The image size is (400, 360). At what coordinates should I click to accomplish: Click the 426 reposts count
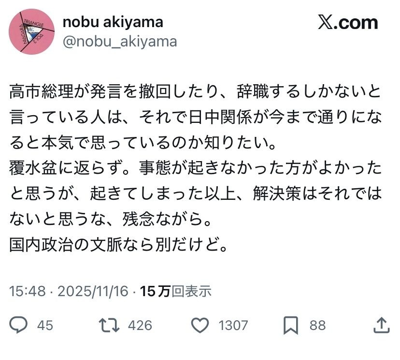point(140,325)
